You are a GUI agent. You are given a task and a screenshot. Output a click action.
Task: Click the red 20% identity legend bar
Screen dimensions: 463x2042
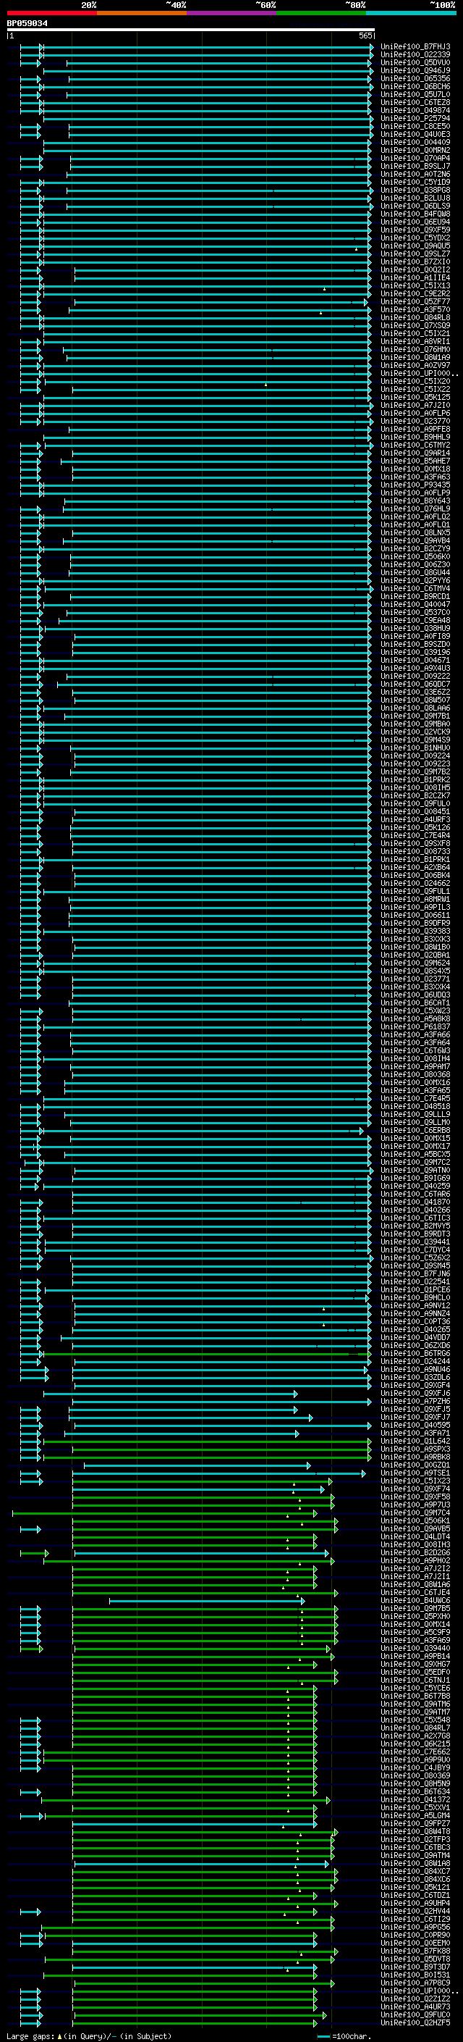[x=51, y=13]
